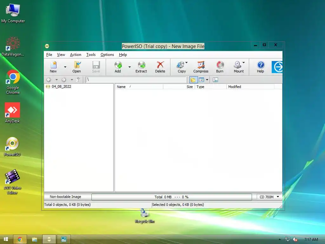Open the Options menu

coord(107,55)
